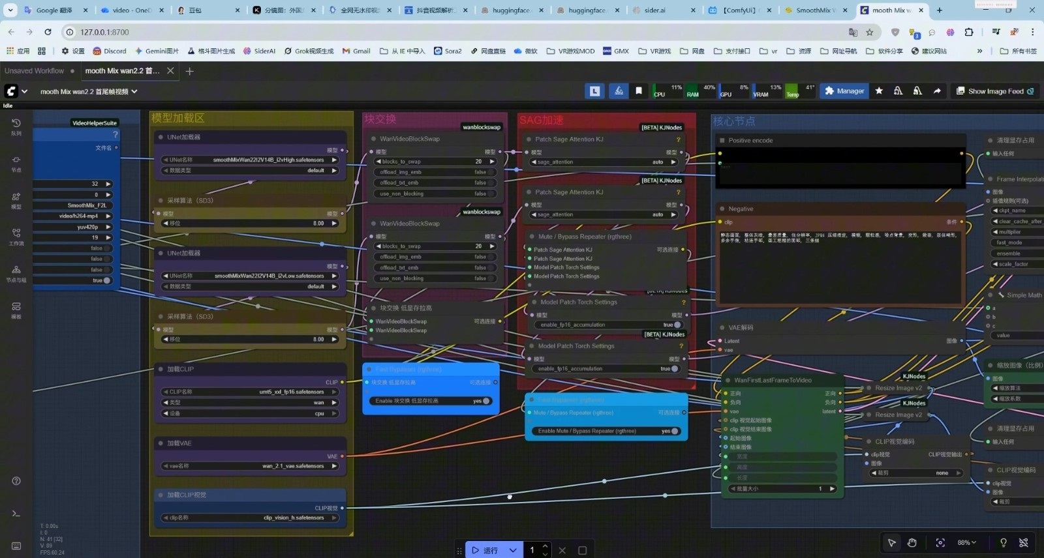The width and height of the screenshot is (1044, 558).
Task: Open the 运行 run options dropdown arrow
Action: [513, 550]
